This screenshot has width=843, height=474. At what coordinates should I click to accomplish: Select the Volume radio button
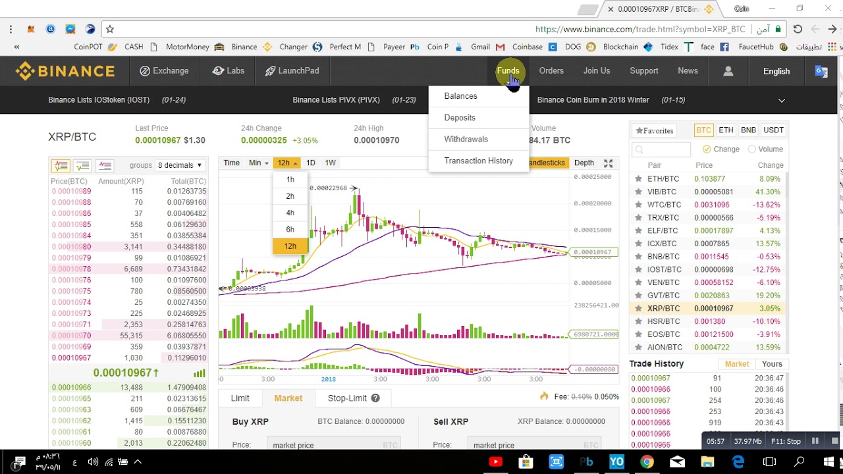[x=752, y=149]
